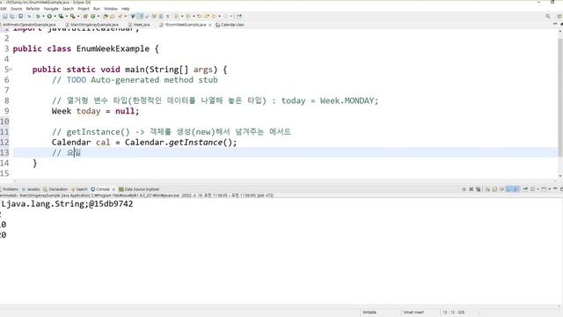Click the Debug (bug) toolbar icon
The image size is (563, 317).
pyautogui.click(x=38, y=16)
